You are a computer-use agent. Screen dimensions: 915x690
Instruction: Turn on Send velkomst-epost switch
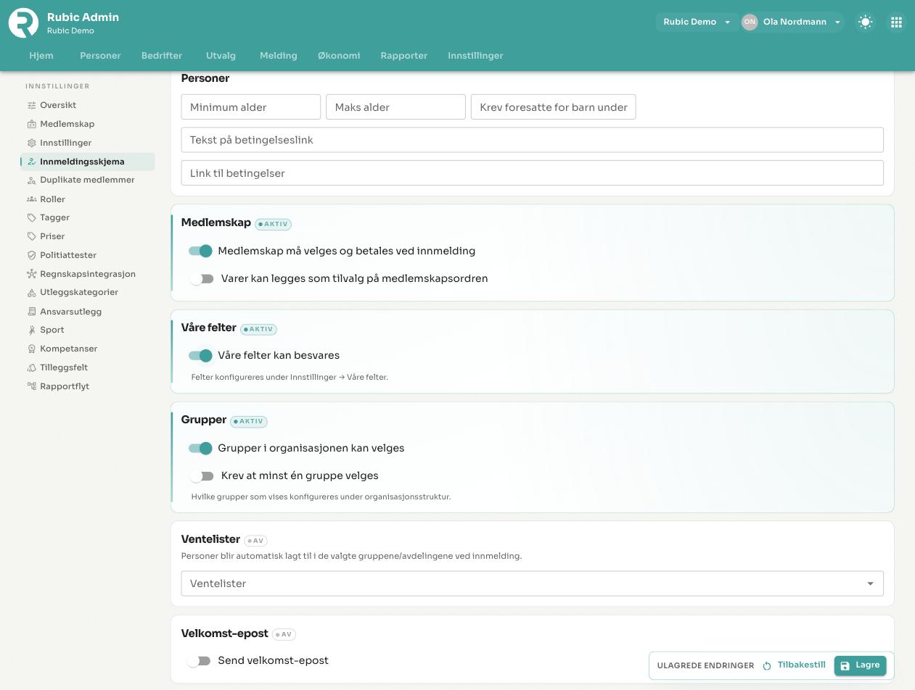point(198,661)
